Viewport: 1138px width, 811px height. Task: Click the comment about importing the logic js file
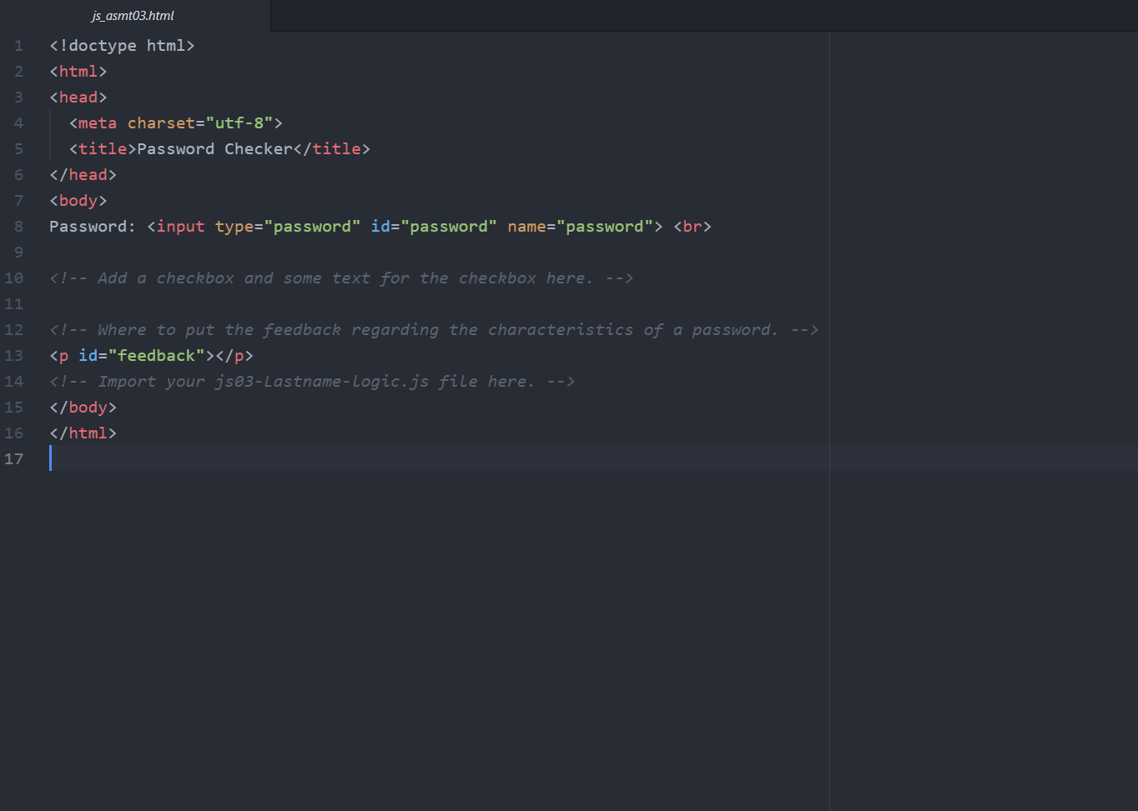(311, 381)
